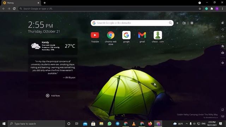The width and height of the screenshot is (226, 127).
Task: Open VLC media player from taskbar
Action: click(x=134, y=124)
